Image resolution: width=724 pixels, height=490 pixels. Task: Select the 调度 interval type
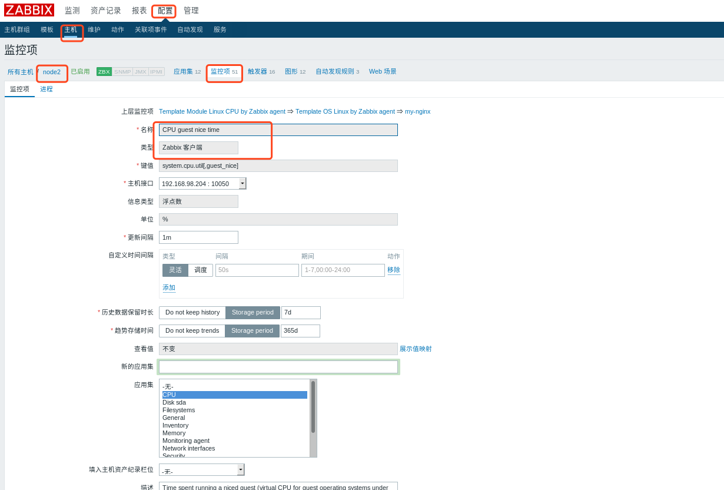(201, 270)
